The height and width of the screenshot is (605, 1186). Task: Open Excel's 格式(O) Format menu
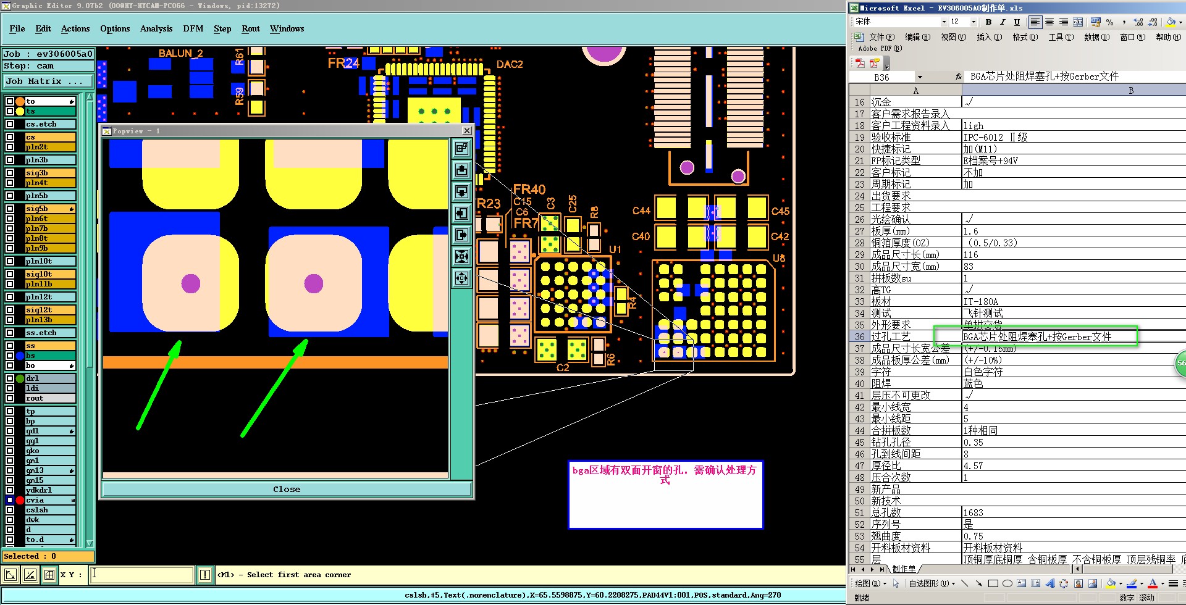tap(1025, 37)
